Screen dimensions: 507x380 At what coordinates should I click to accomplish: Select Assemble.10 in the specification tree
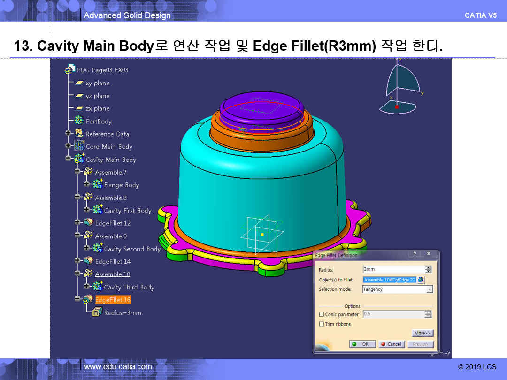(x=112, y=274)
